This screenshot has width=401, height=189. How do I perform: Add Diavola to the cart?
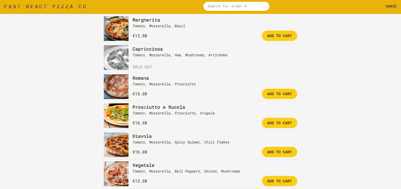point(279,152)
